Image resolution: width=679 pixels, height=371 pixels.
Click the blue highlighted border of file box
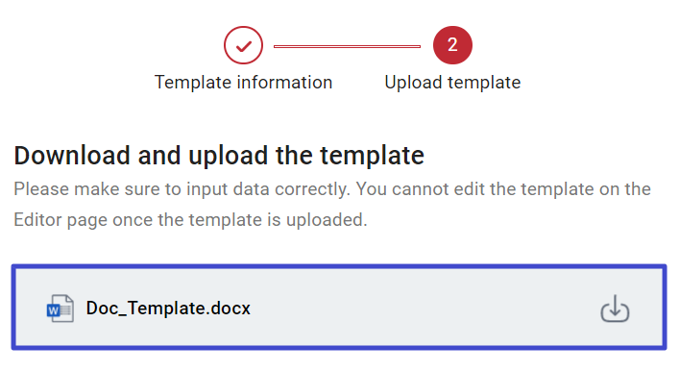click(339, 265)
